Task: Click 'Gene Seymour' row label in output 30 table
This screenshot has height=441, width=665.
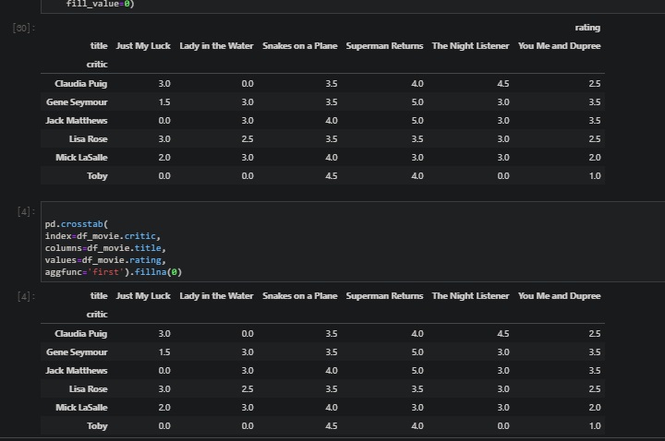Action: point(77,102)
